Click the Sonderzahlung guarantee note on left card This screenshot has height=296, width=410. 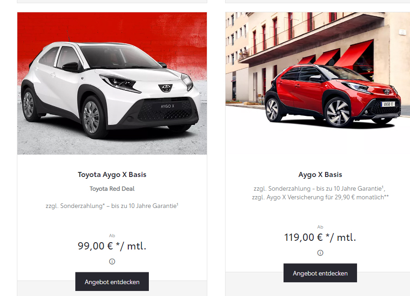tap(112, 206)
